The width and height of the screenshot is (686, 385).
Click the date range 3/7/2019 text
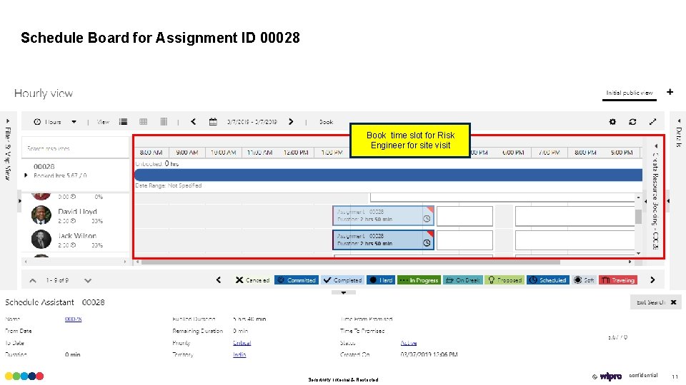click(x=252, y=122)
